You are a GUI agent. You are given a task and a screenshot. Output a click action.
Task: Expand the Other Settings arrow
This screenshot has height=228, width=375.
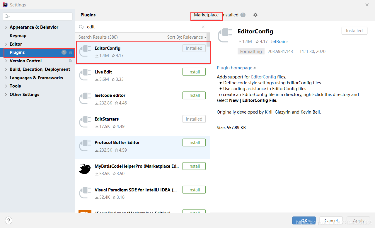click(x=6, y=95)
